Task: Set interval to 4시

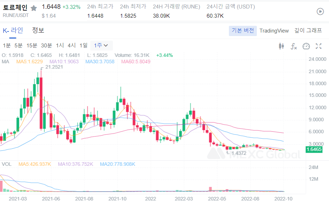Action: [71, 46]
